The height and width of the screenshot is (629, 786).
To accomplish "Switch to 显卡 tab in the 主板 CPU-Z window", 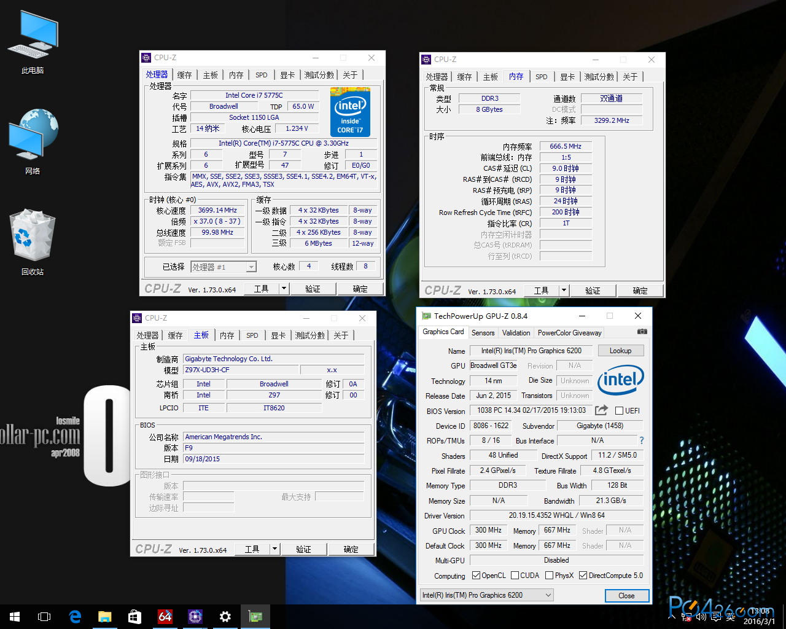I will point(278,335).
